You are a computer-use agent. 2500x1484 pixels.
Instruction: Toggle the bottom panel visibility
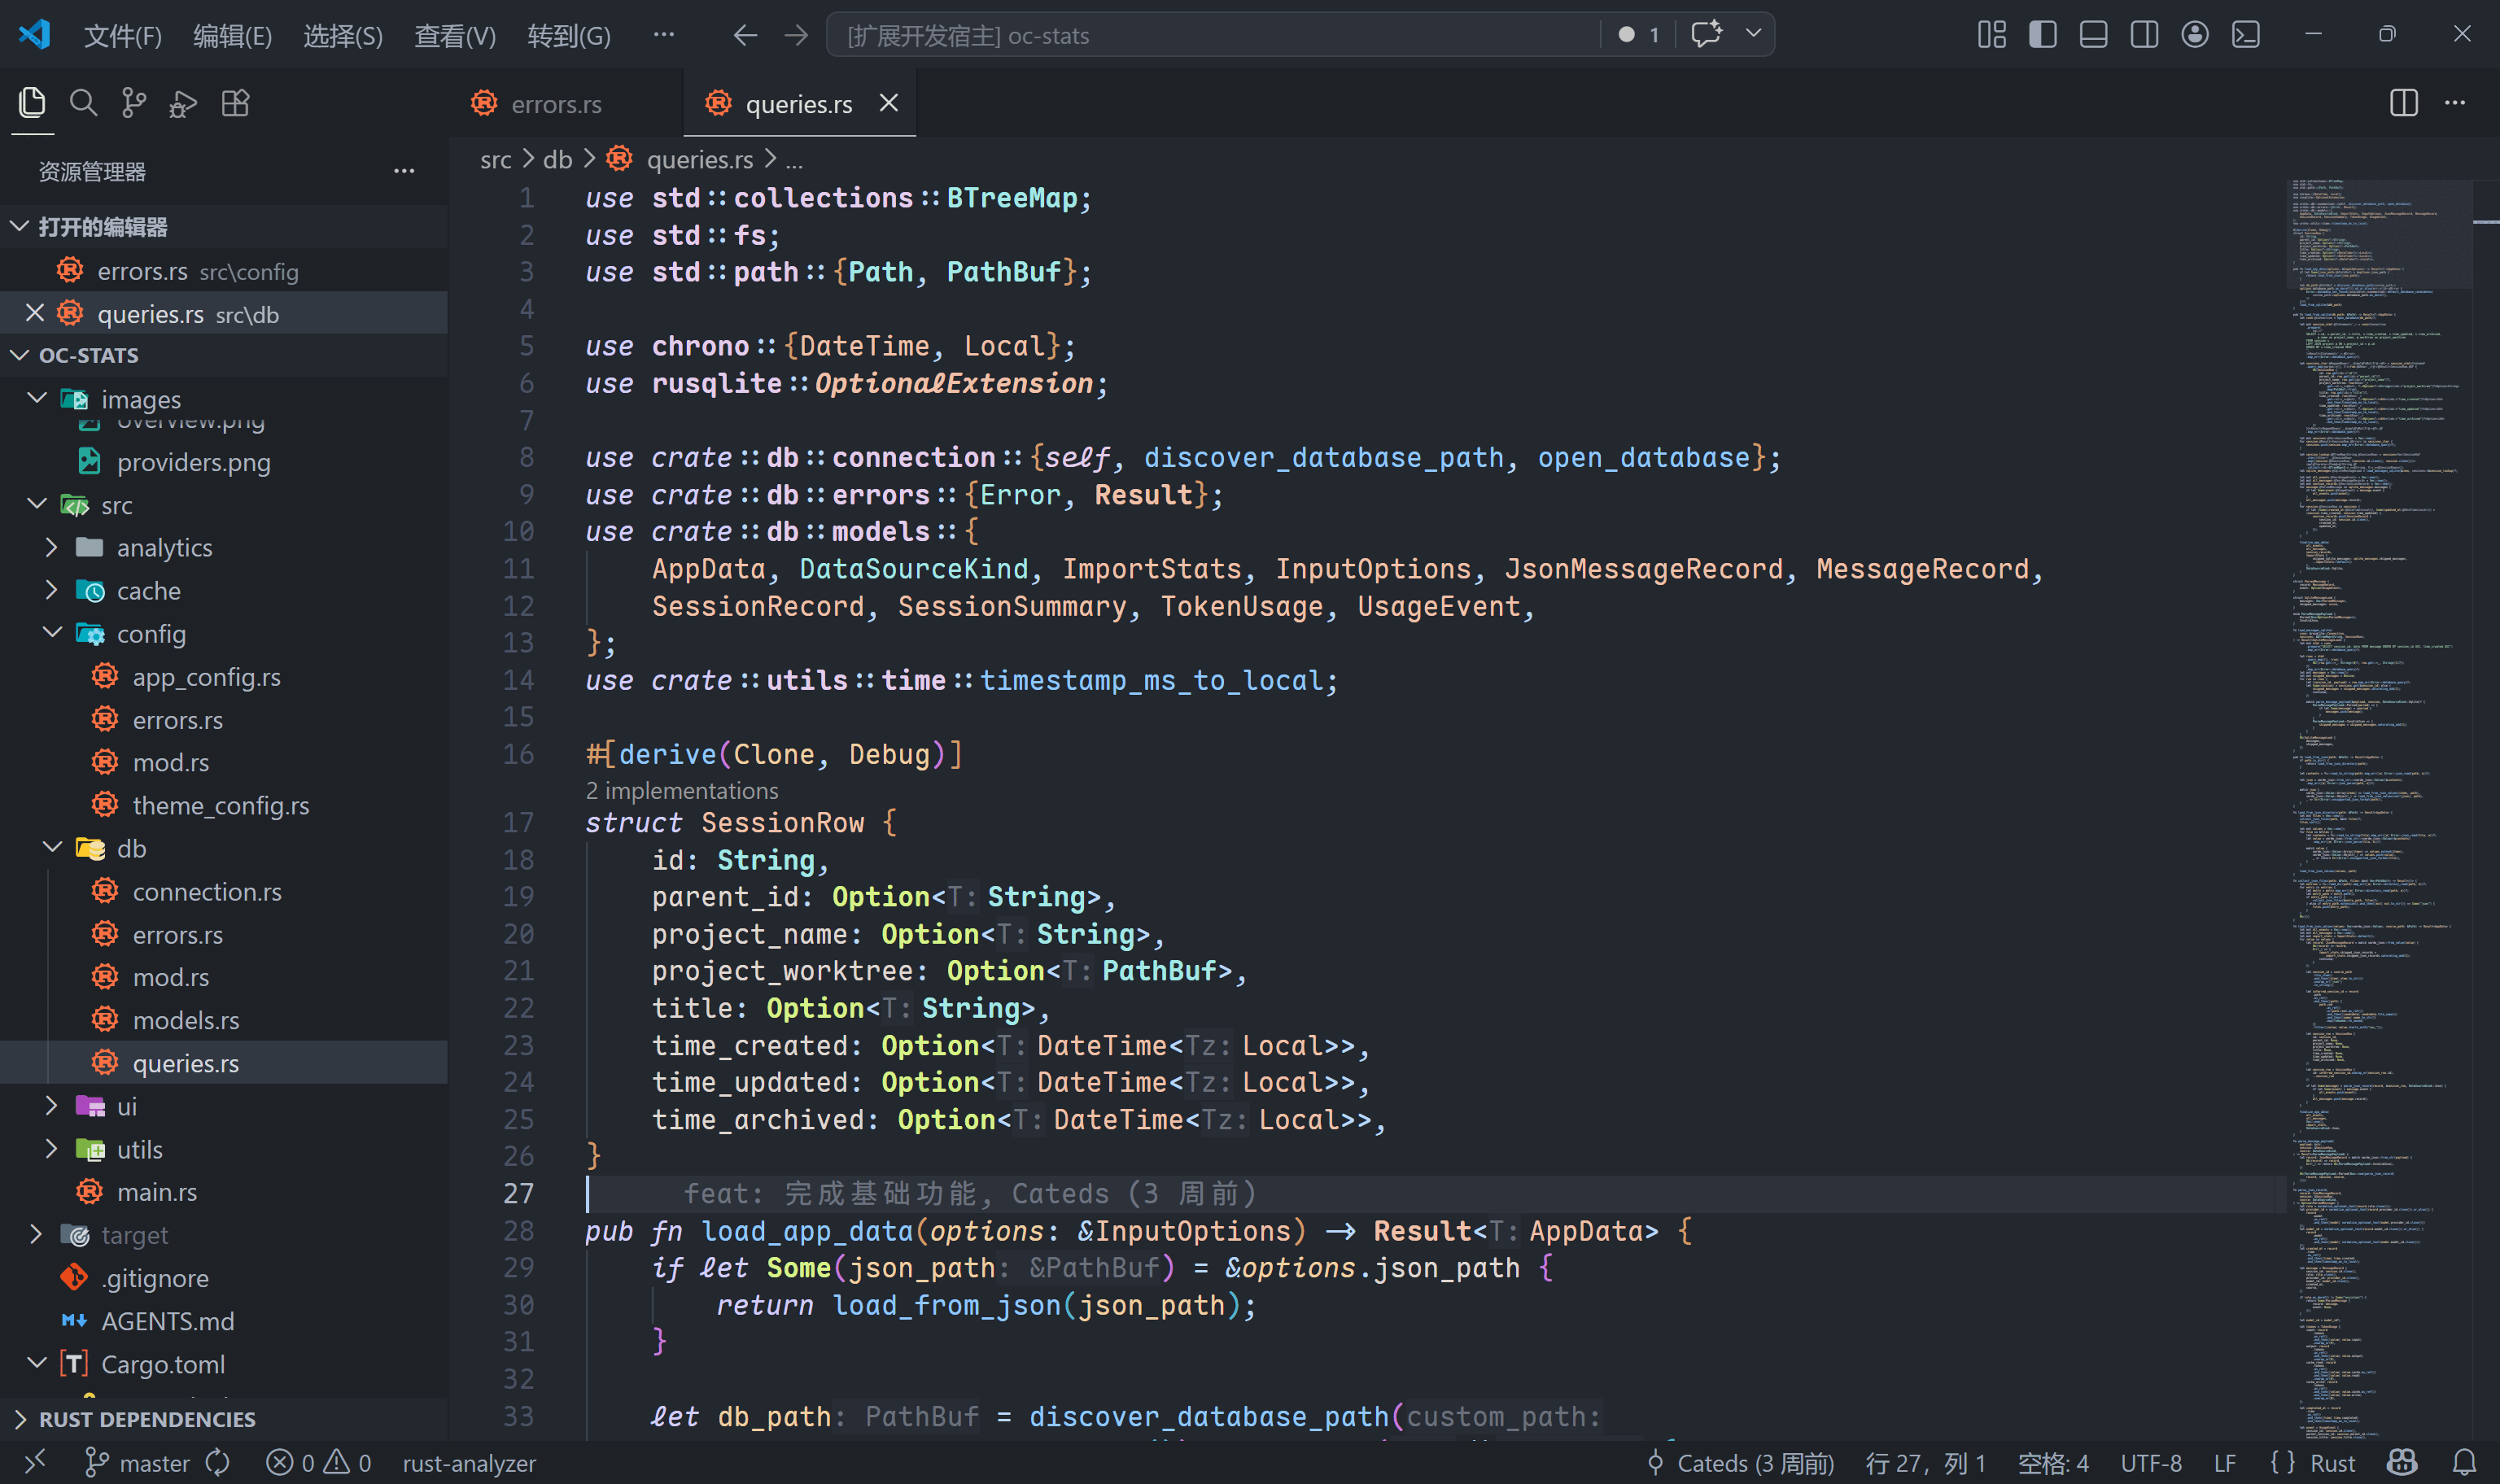[x=2093, y=34]
